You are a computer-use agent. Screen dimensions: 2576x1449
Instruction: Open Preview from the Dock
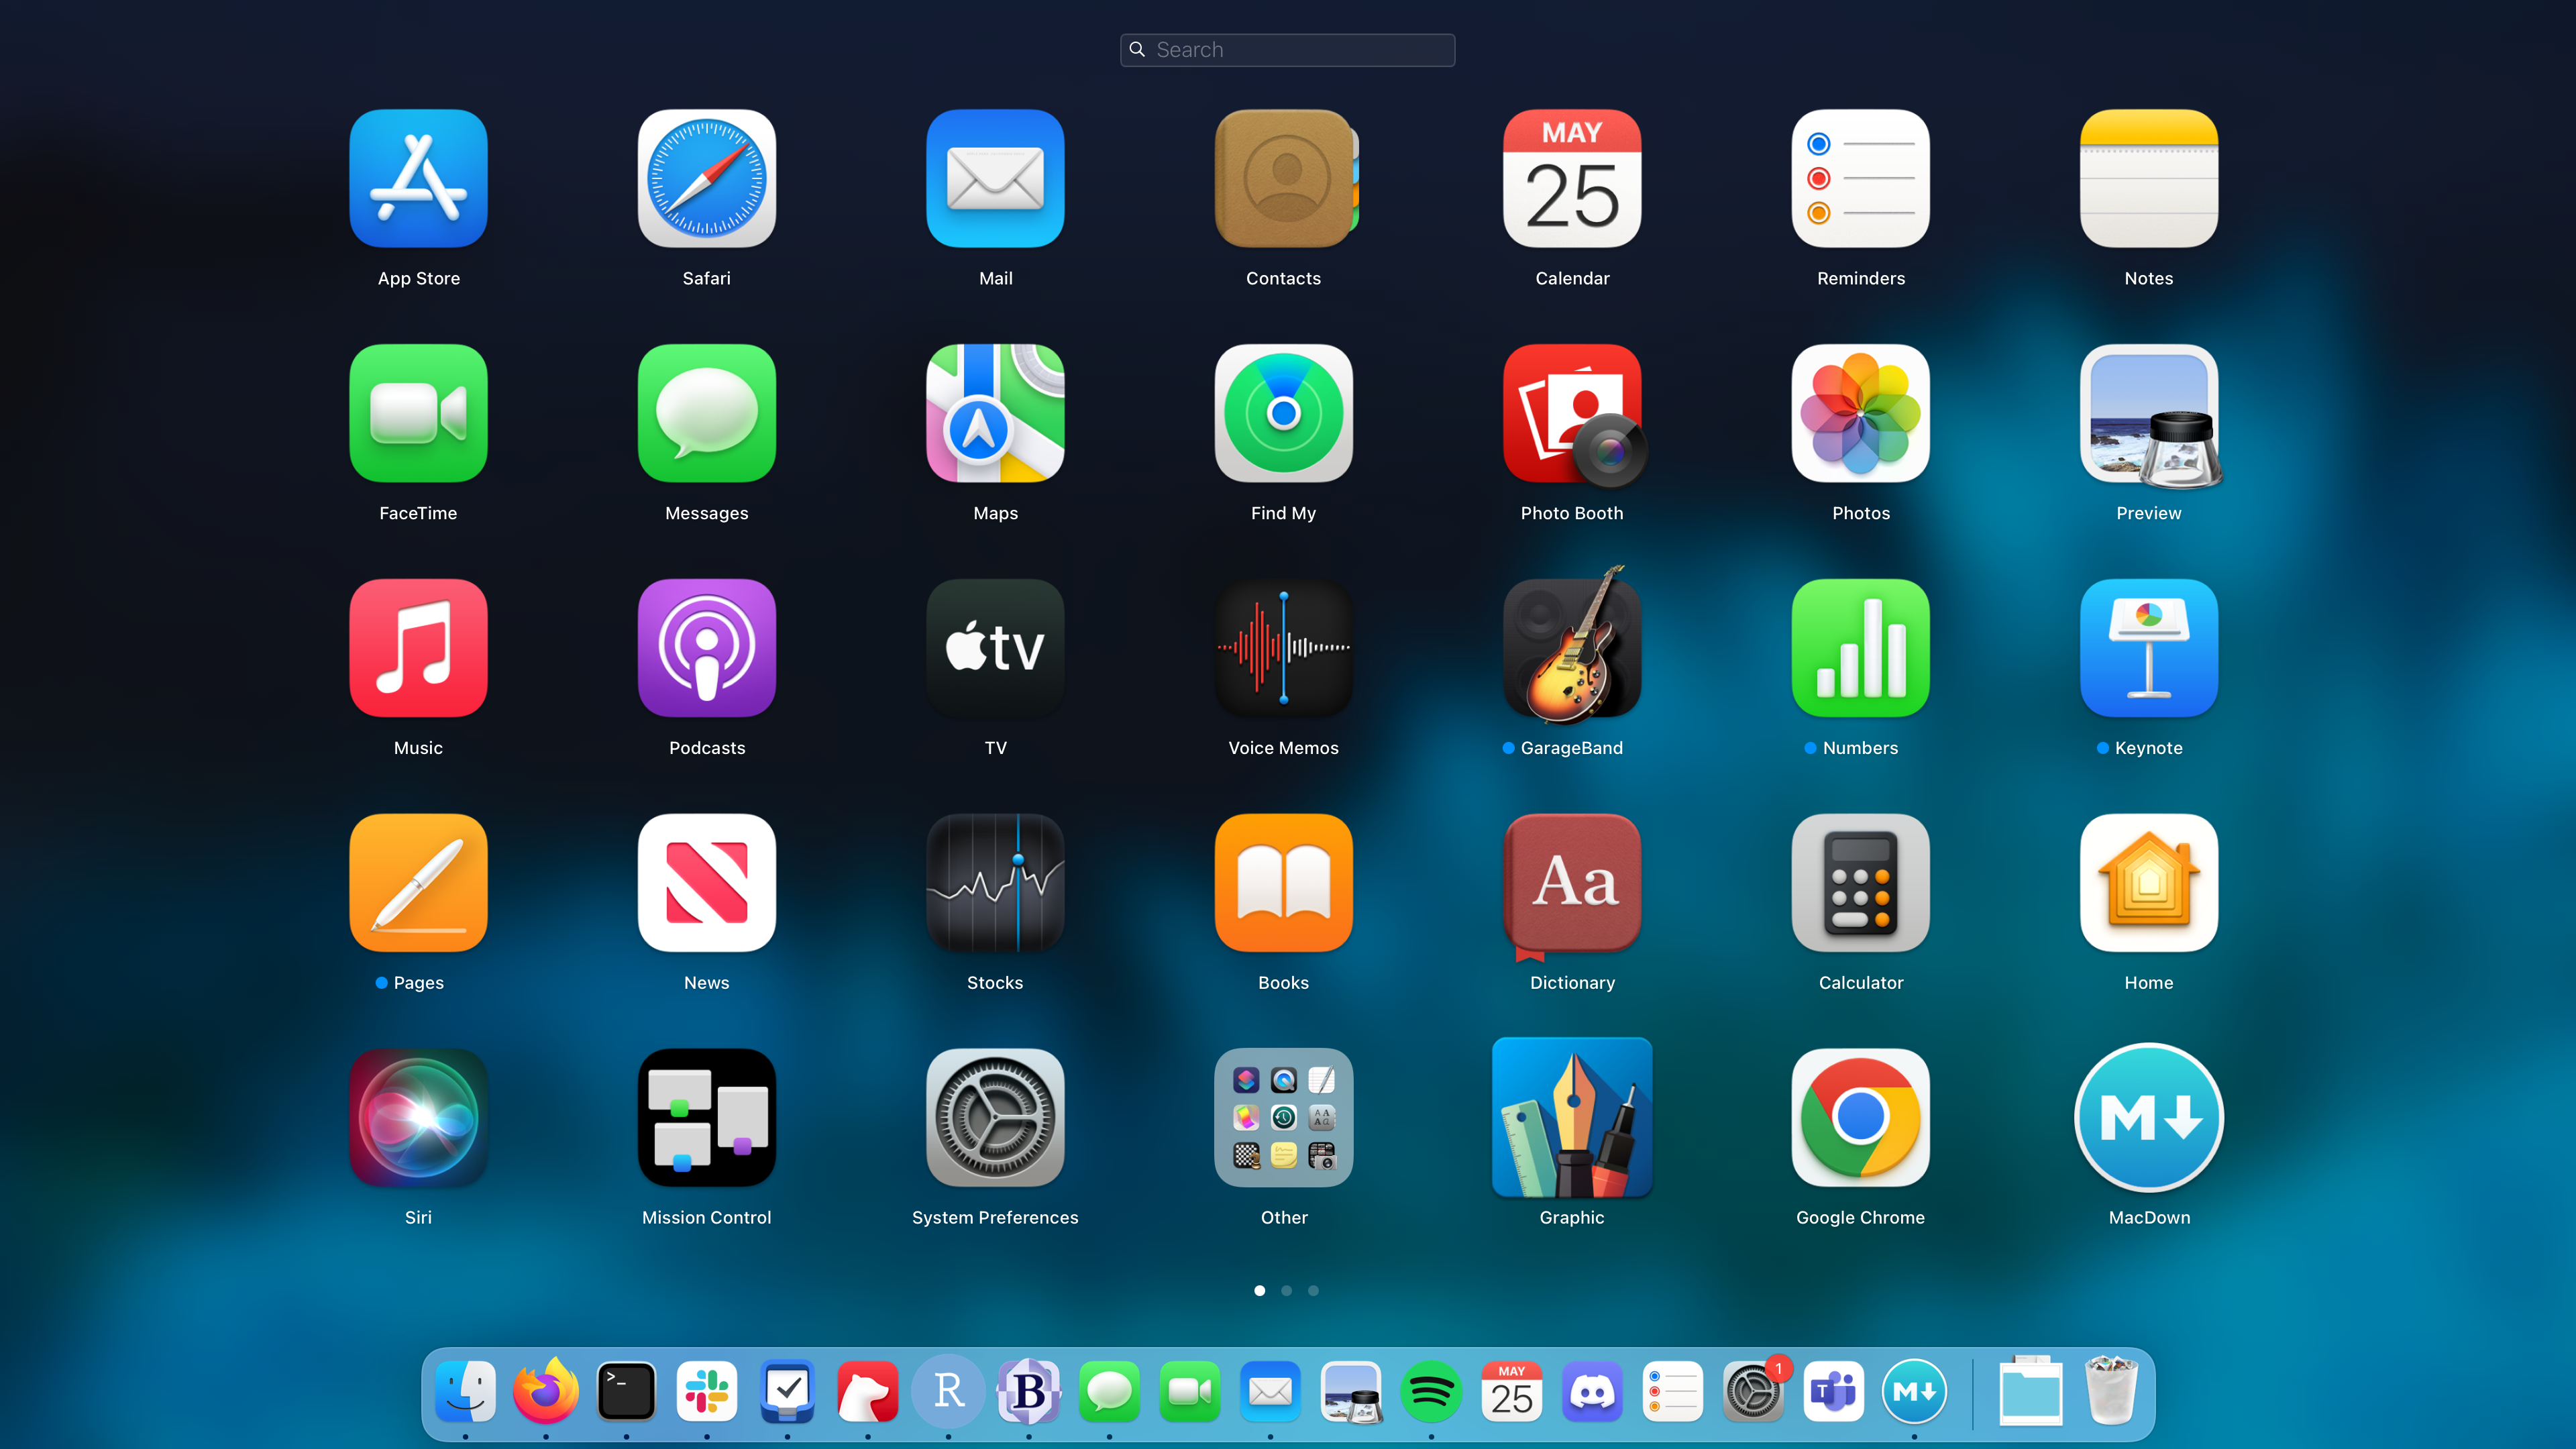1351,1391
